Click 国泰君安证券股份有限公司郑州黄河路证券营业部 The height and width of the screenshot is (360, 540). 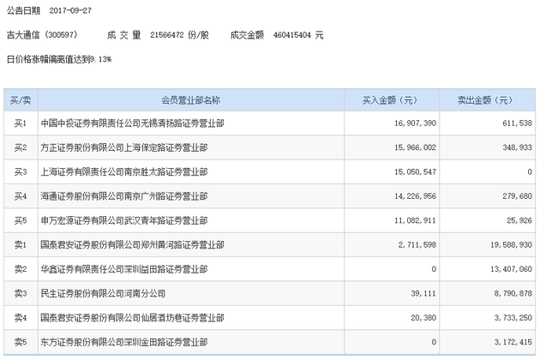tap(133, 245)
